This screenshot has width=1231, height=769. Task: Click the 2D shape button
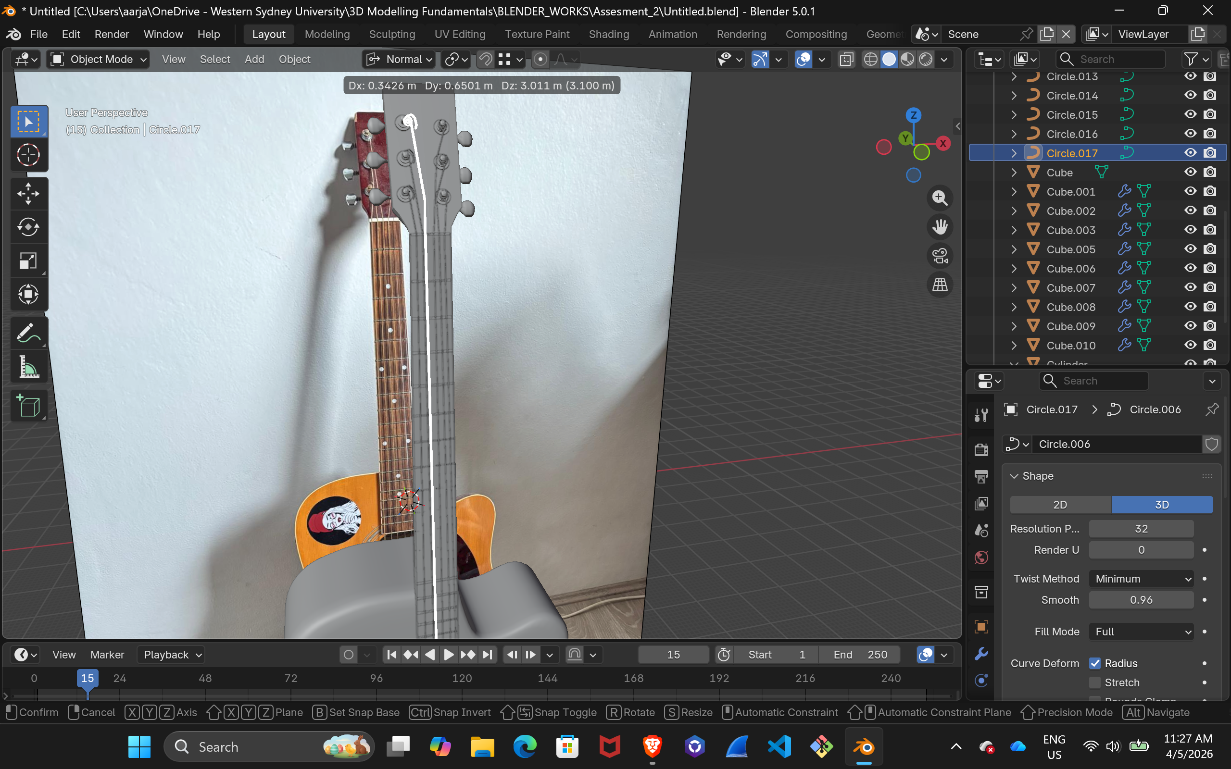(1060, 505)
